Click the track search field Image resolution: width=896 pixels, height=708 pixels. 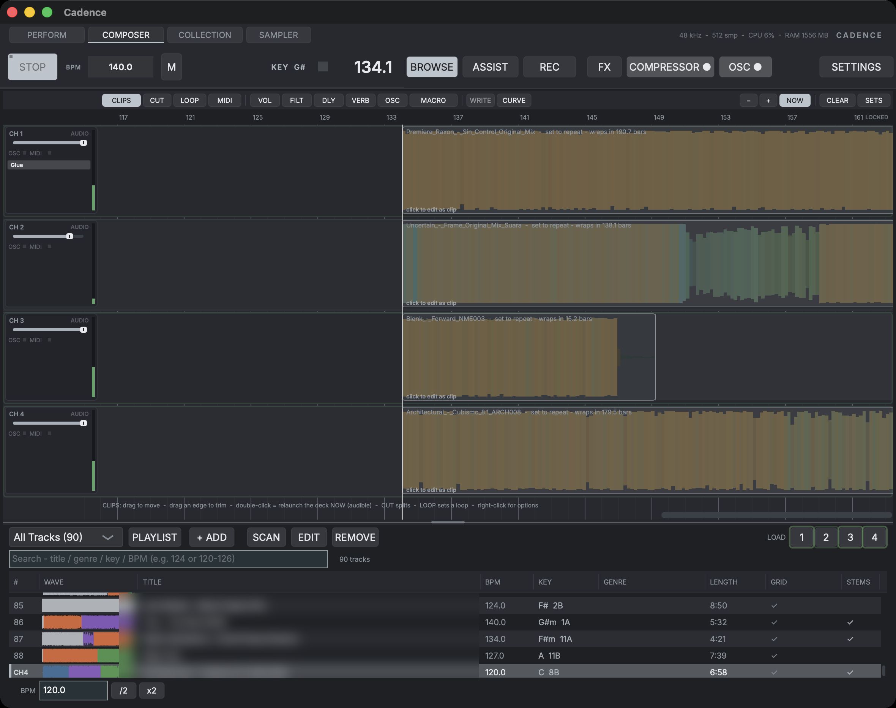[x=168, y=559]
